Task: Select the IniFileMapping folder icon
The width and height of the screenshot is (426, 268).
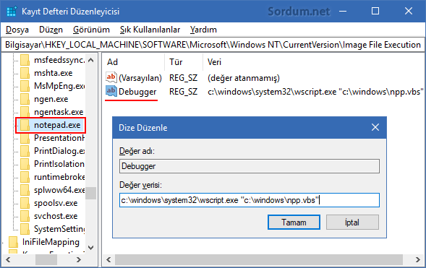Action: coord(13,242)
